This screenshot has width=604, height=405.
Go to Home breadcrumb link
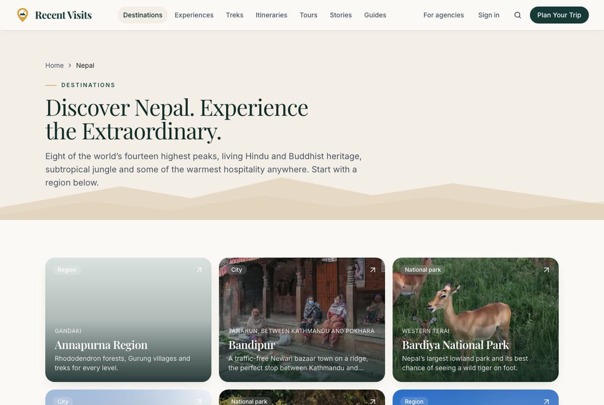tap(54, 65)
